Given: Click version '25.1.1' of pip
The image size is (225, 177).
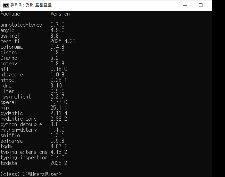Looking at the screenshot, I should [x=59, y=108].
